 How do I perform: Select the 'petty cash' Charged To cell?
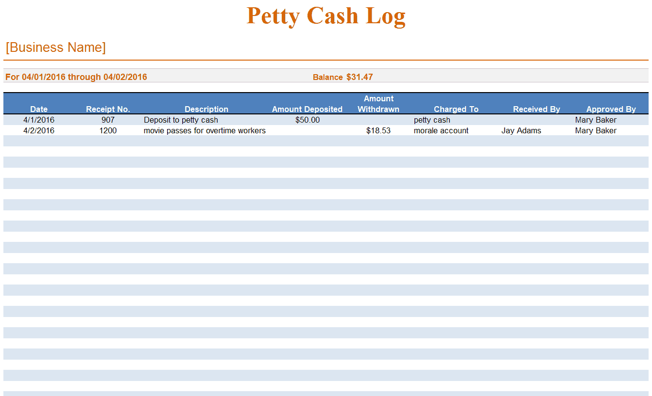point(432,120)
